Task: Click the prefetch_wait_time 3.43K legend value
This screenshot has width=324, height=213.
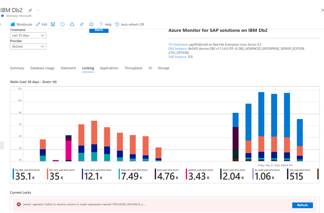Action: pos(199,176)
